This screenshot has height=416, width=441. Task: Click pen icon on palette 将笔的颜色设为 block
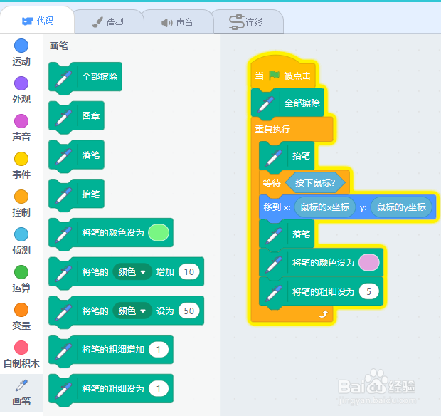[63, 234]
